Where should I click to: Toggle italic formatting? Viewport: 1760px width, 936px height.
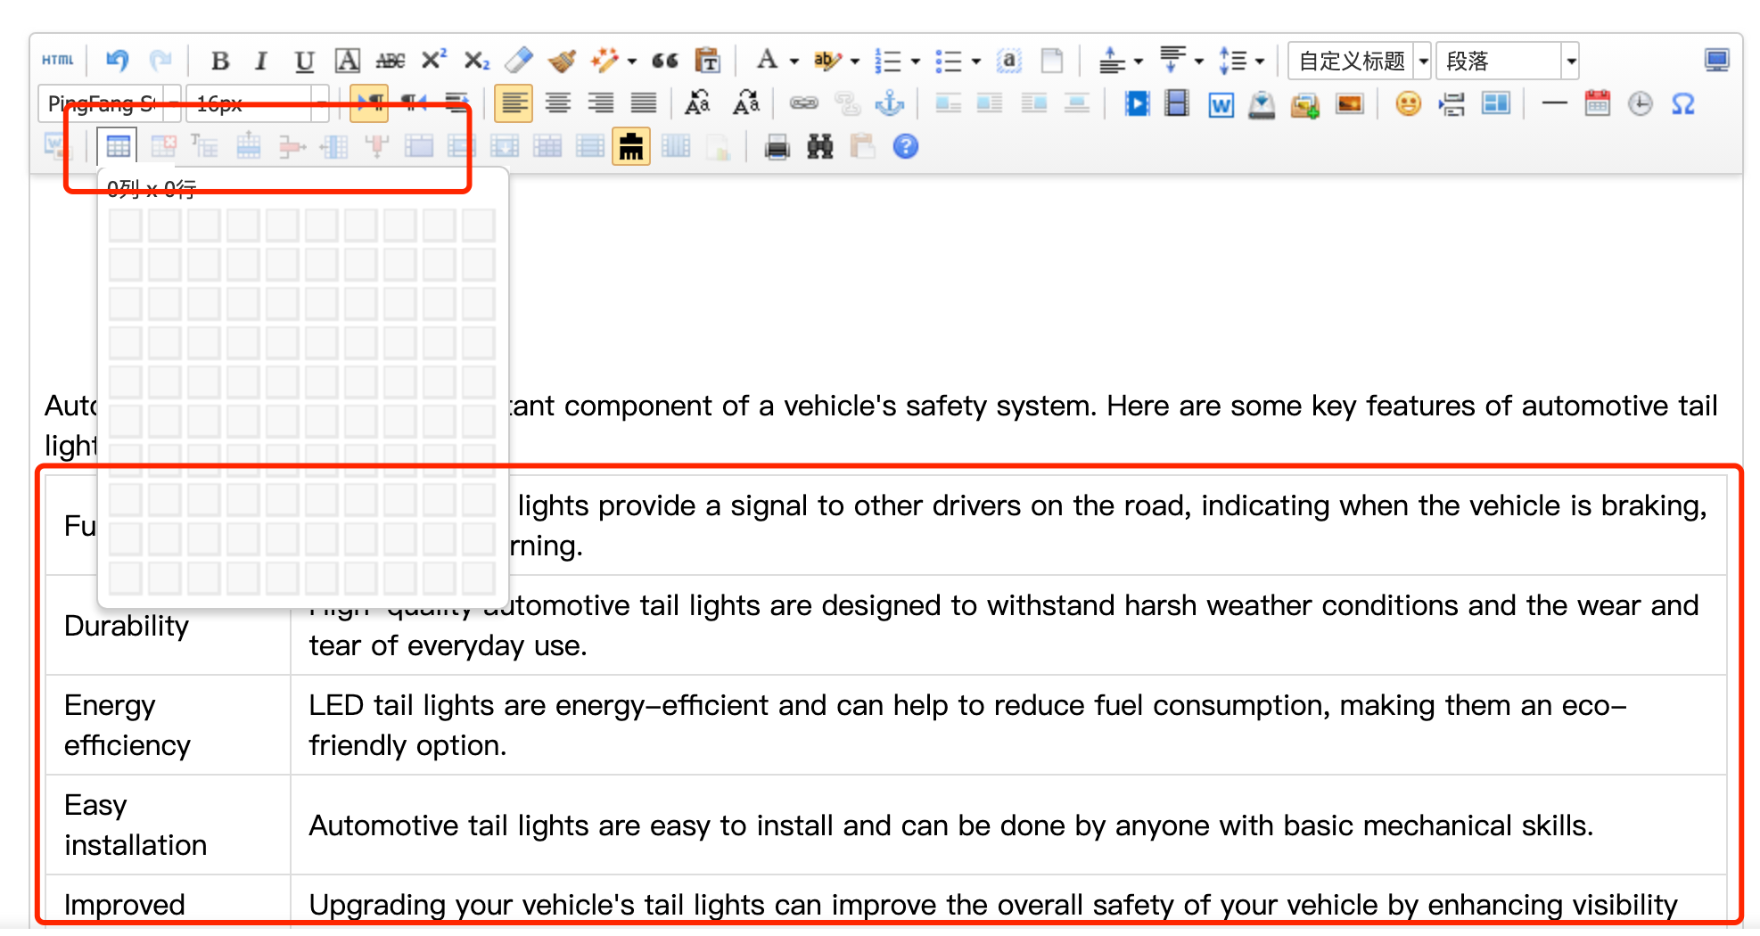[x=261, y=61]
